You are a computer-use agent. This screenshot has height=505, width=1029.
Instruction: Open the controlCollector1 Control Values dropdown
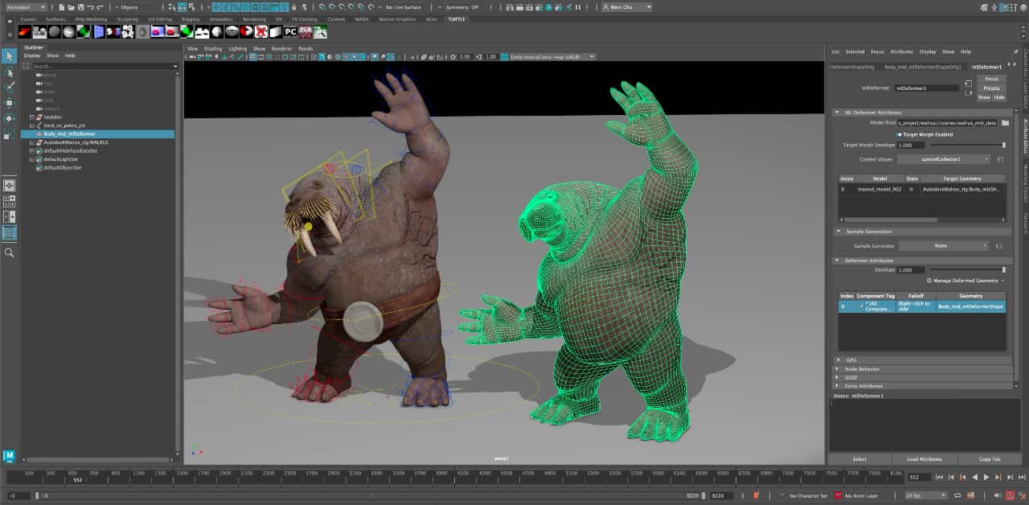tap(945, 158)
